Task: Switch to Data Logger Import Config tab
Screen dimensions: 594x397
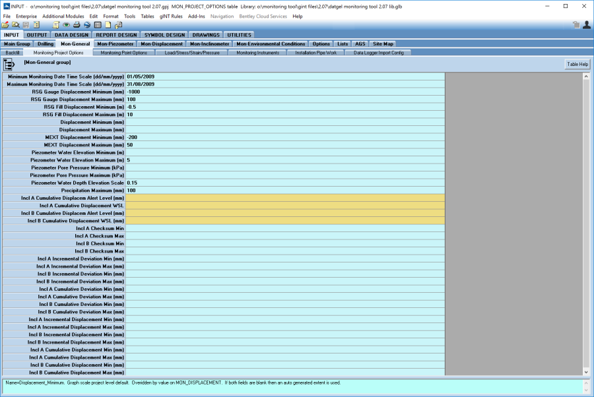Action: pos(378,52)
